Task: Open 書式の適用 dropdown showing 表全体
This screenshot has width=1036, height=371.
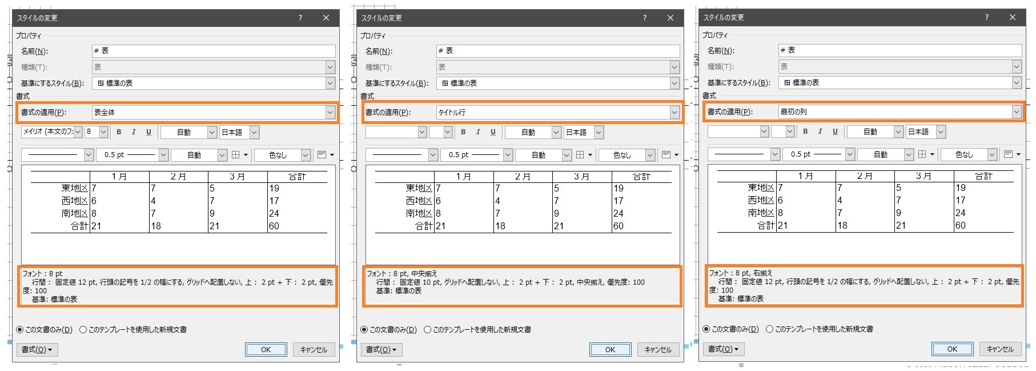Action: tap(214, 113)
